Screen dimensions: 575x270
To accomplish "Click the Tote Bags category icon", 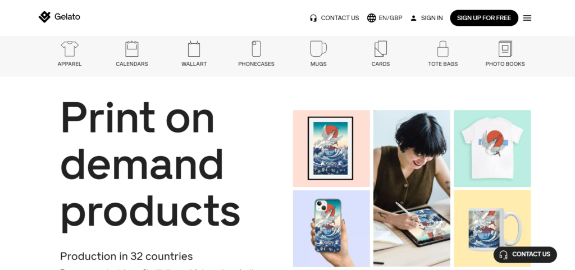I will pyautogui.click(x=443, y=49).
